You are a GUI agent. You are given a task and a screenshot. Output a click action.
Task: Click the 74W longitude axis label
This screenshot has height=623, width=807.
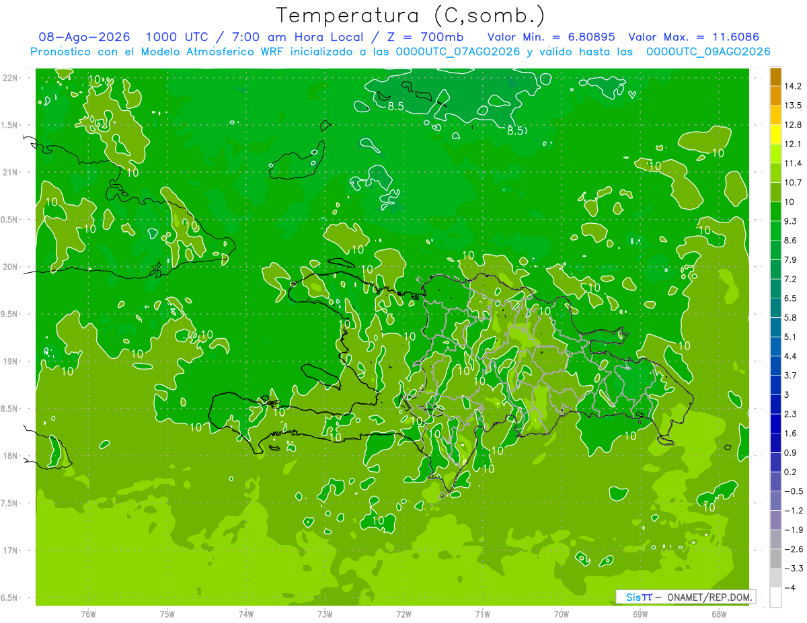pos(246,614)
